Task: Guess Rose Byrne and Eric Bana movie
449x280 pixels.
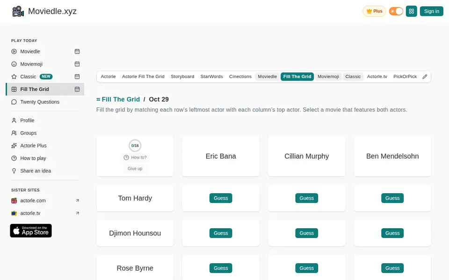Action: (x=221, y=268)
